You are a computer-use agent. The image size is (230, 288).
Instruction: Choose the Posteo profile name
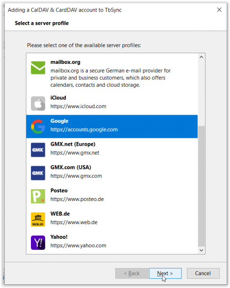(x=59, y=191)
